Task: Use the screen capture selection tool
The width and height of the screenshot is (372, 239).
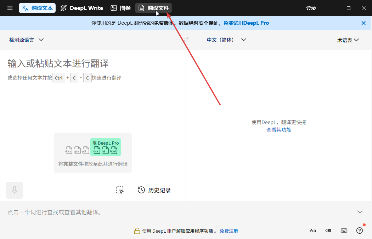Action: pyautogui.click(x=120, y=190)
